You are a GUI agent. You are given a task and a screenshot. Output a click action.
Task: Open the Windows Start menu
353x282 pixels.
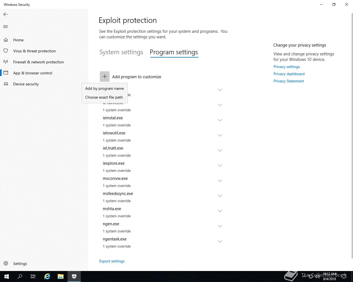(x=7, y=276)
